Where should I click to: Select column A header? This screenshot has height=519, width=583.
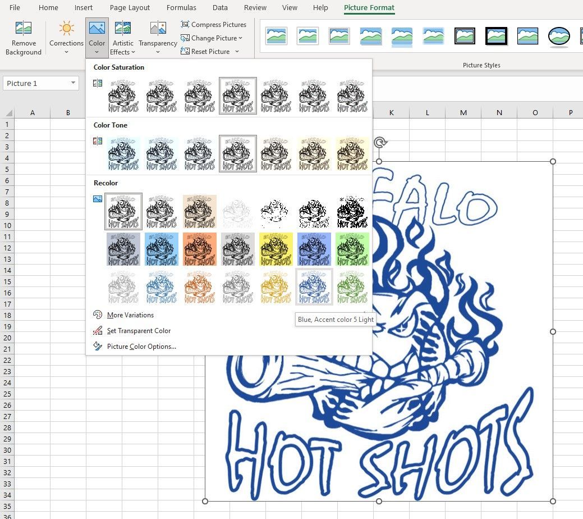click(x=33, y=112)
